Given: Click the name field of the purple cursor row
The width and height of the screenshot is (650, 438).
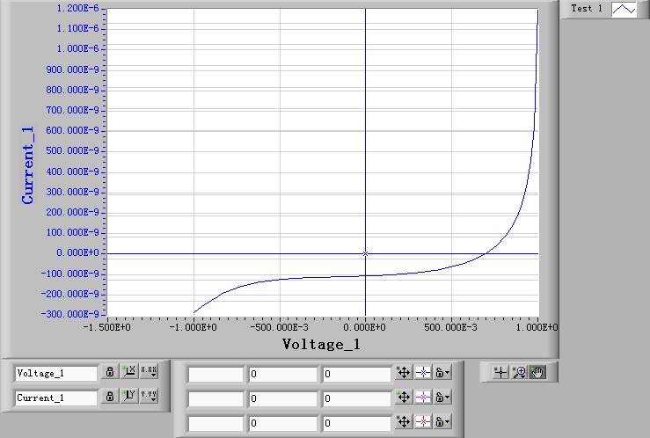Looking at the screenshot, I should (x=215, y=398).
